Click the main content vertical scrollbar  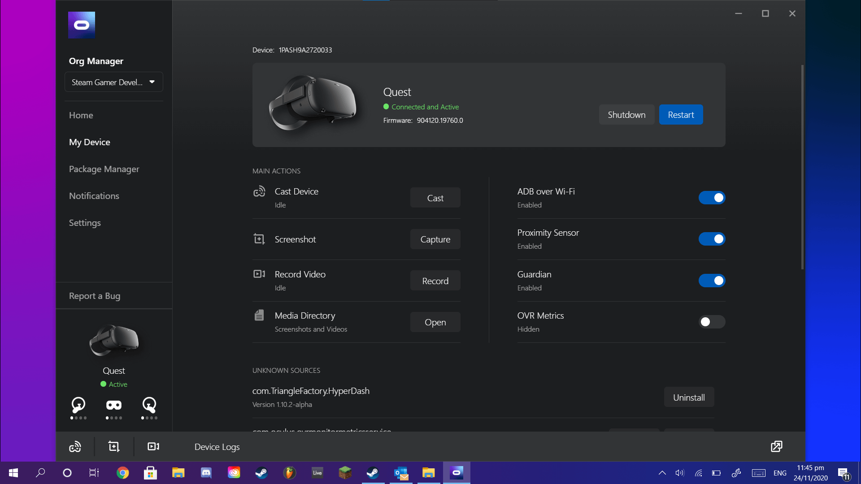point(802,167)
